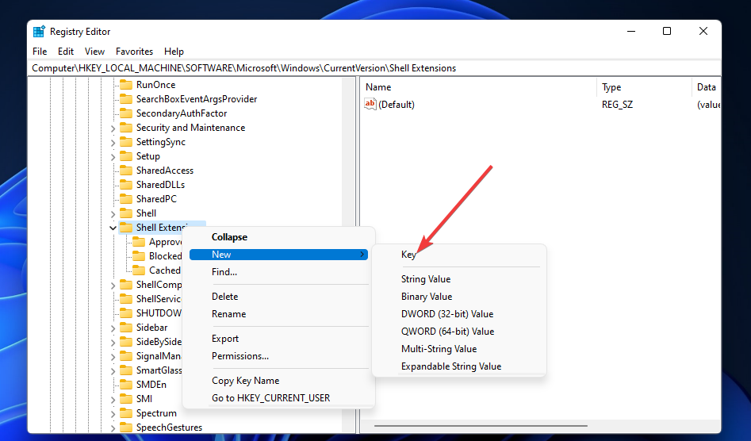Click the SideBySide folder icon
Image resolution: width=751 pixels, height=441 pixels.
tap(126, 342)
